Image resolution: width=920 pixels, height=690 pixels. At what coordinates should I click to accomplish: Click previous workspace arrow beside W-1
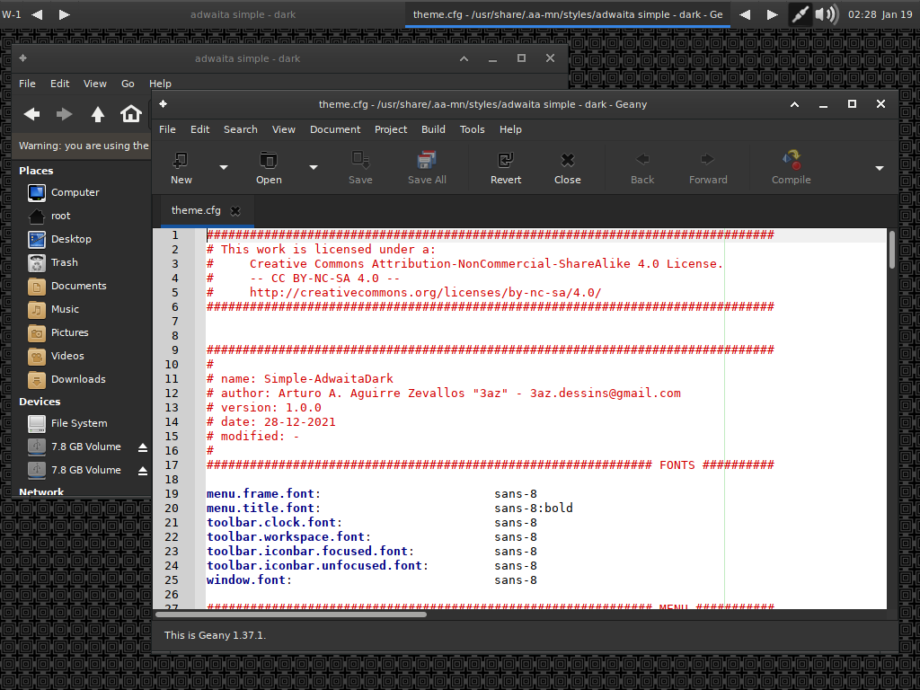(37, 14)
